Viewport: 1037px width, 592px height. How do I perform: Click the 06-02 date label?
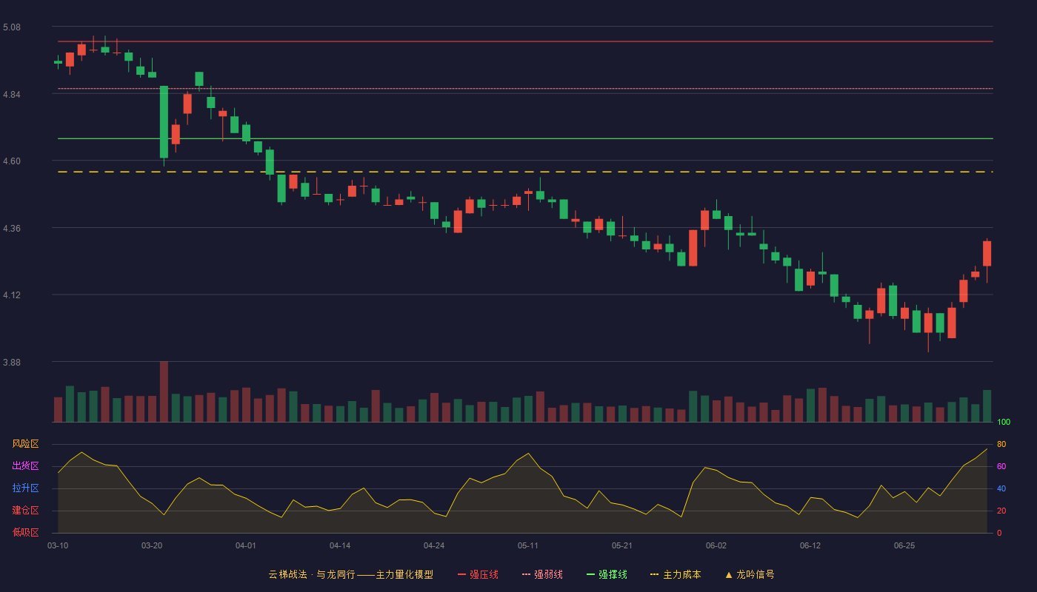(x=716, y=545)
